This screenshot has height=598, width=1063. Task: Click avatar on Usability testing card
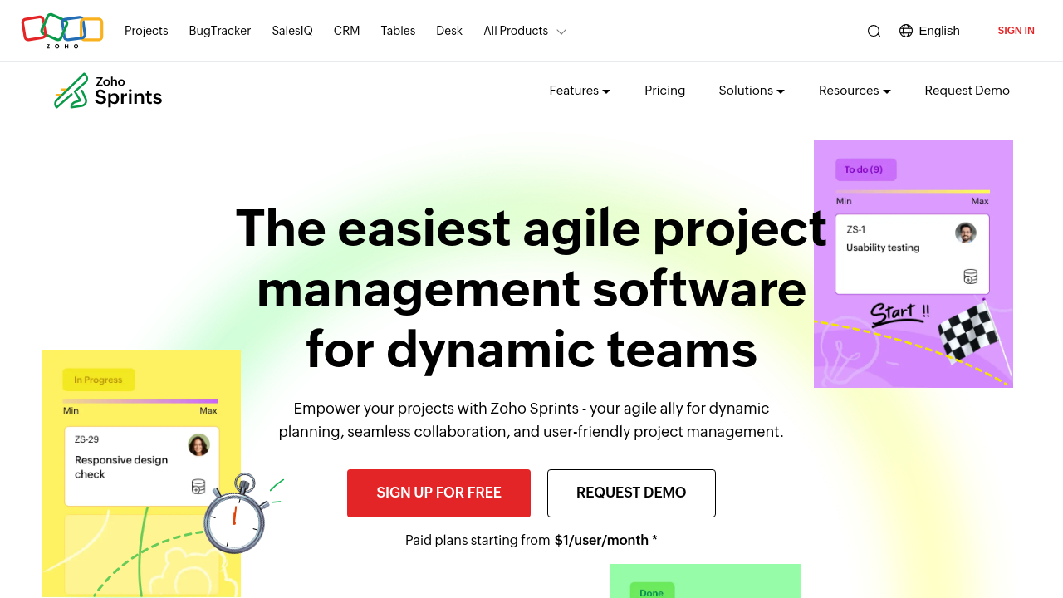(965, 233)
